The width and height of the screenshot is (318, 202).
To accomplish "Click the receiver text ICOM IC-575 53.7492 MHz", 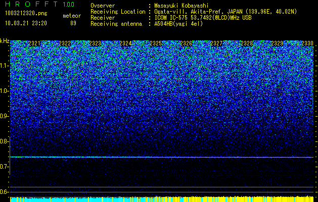I will [x=203, y=18].
